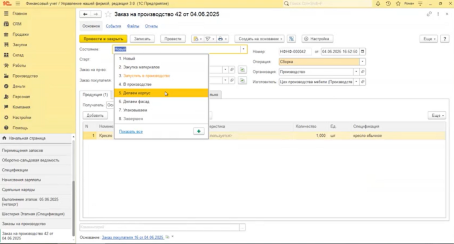Select state 1. Новый
Image resolution: width=454 pixels, height=244 pixels.
point(161,59)
